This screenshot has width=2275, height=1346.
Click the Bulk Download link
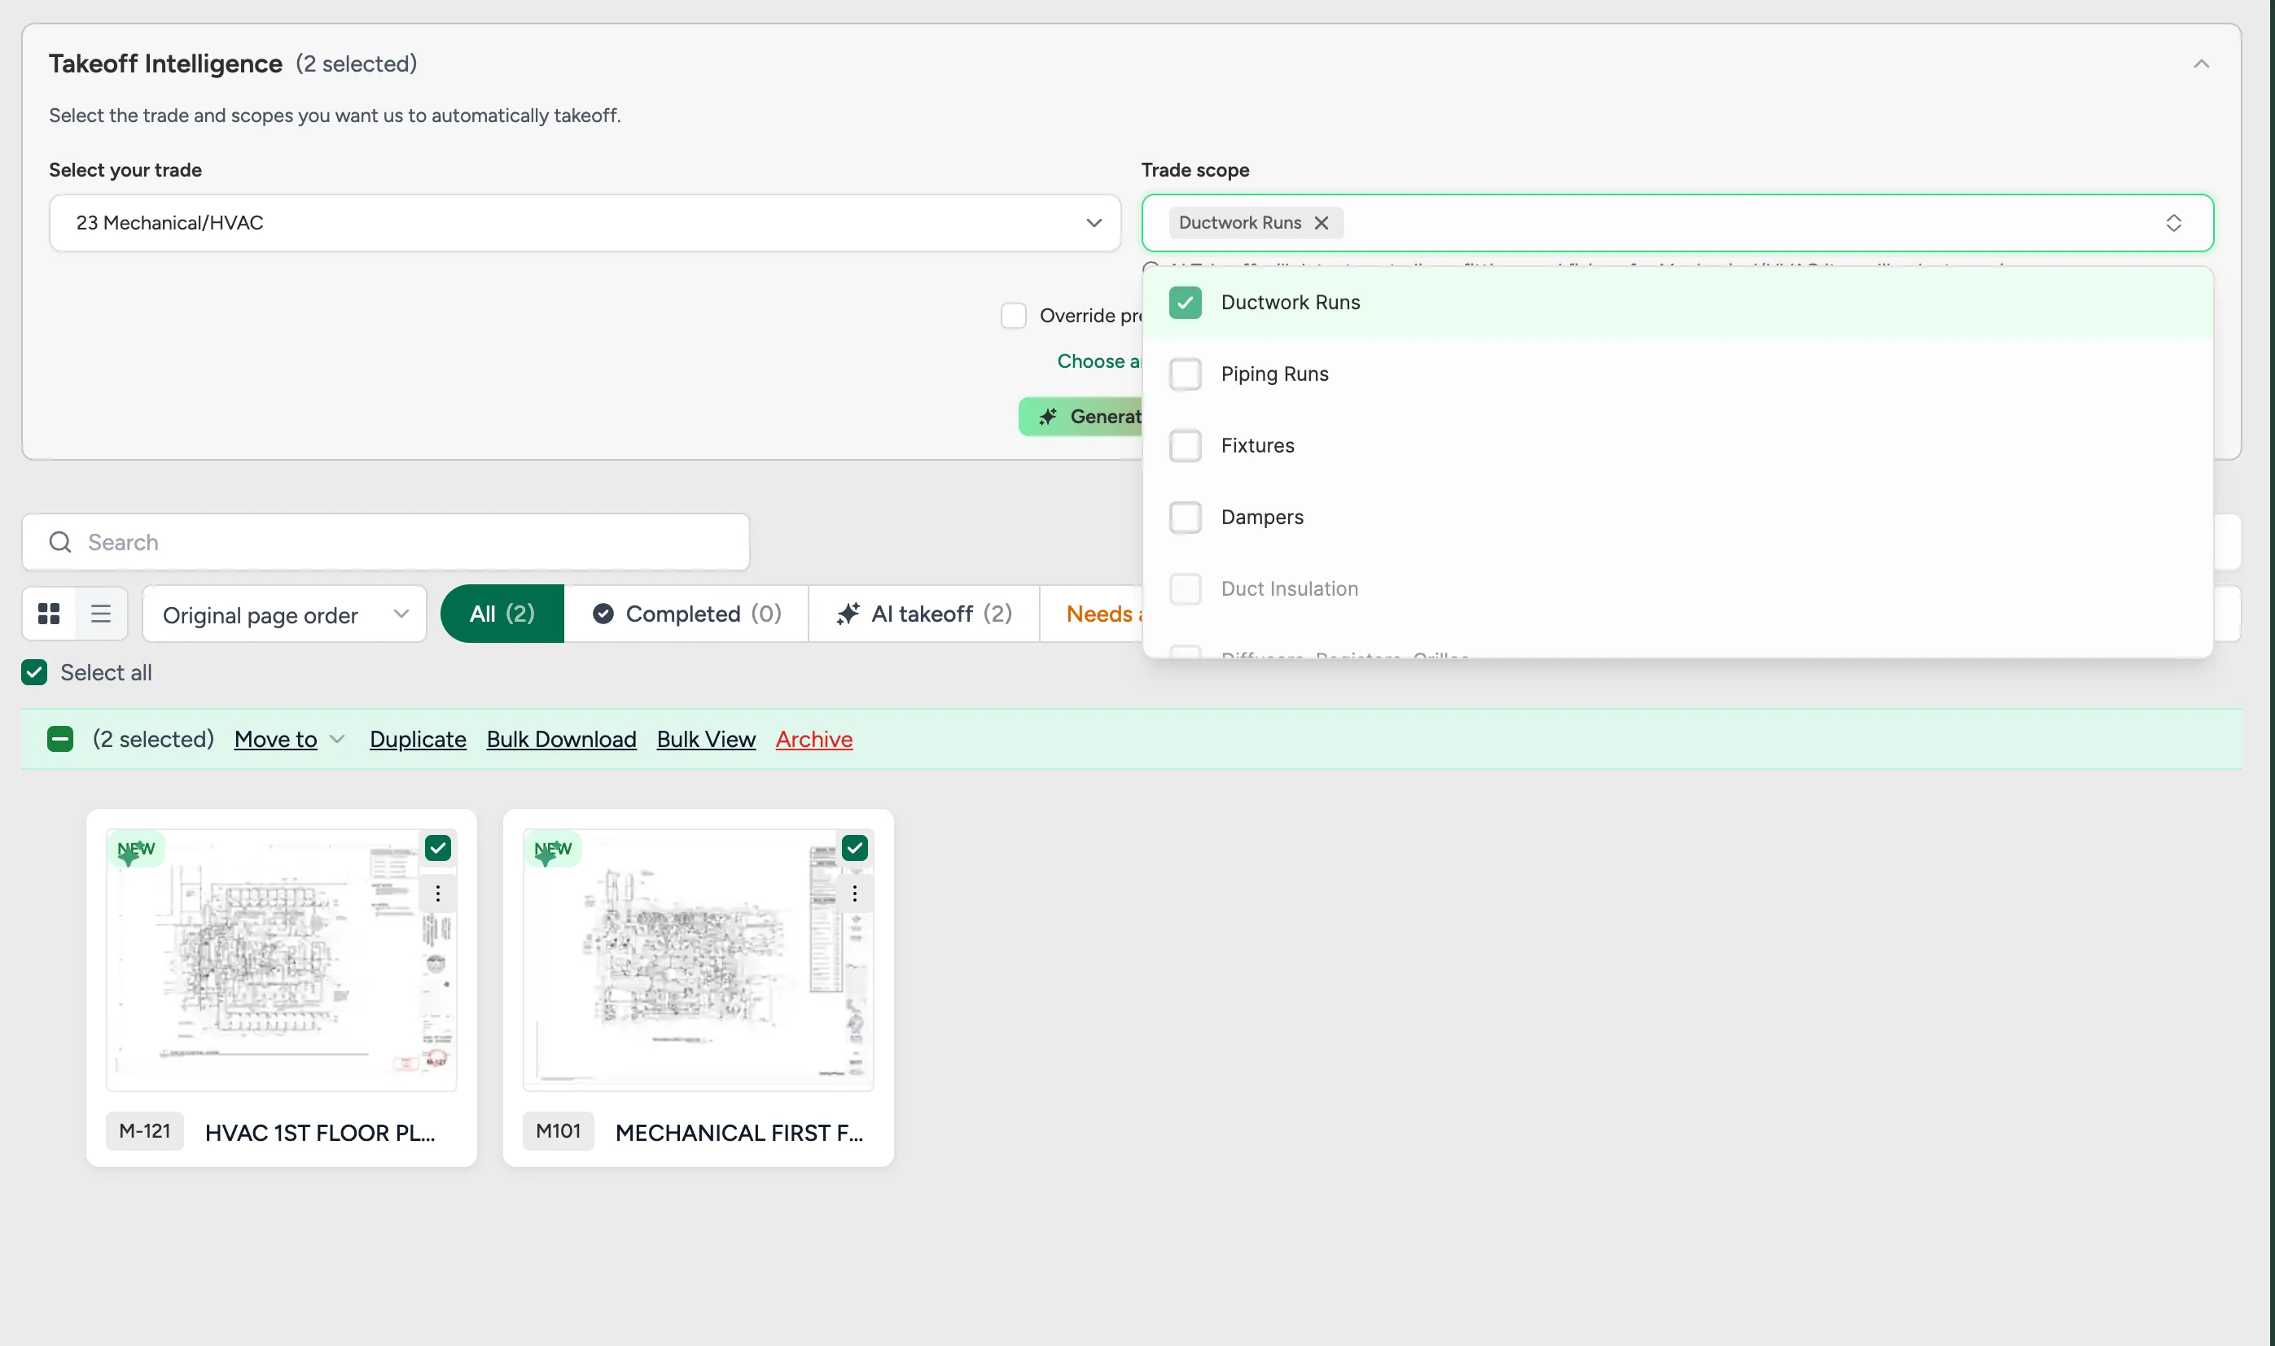561,739
